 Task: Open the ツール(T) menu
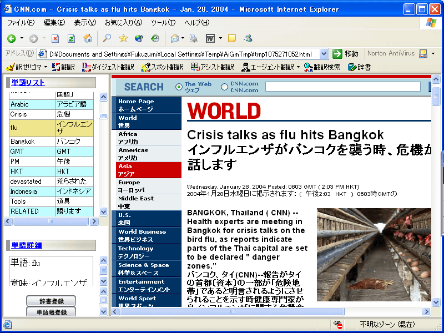pos(163,23)
